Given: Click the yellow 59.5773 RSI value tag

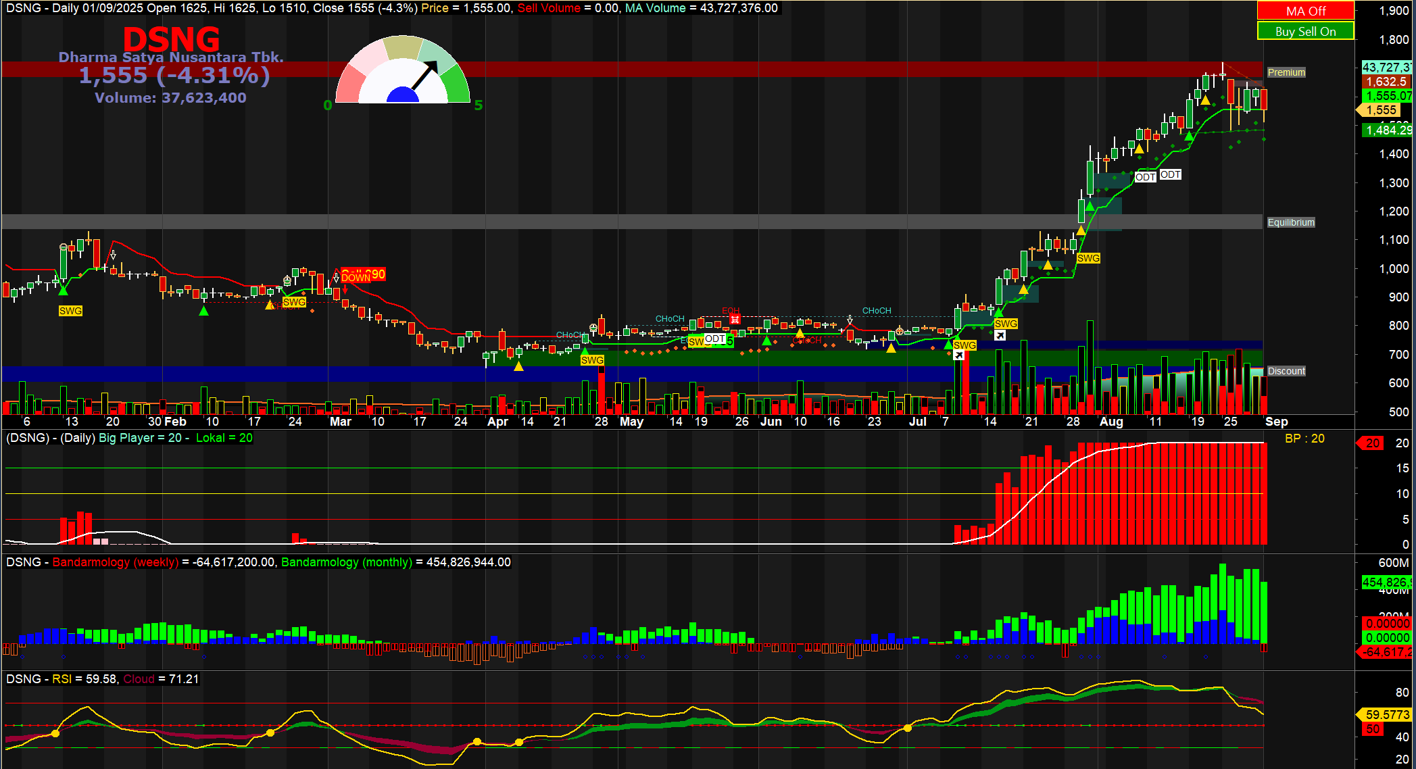Looking at the screenshot, I should tap(1385, 714).
